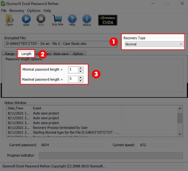Open the Recovery menu
This screenshot has width=188, height=171.
[x=17, y=11]
